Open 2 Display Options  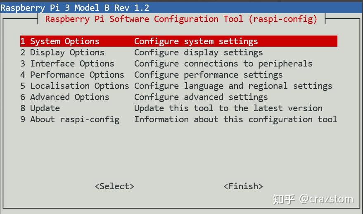coord(62,52)
